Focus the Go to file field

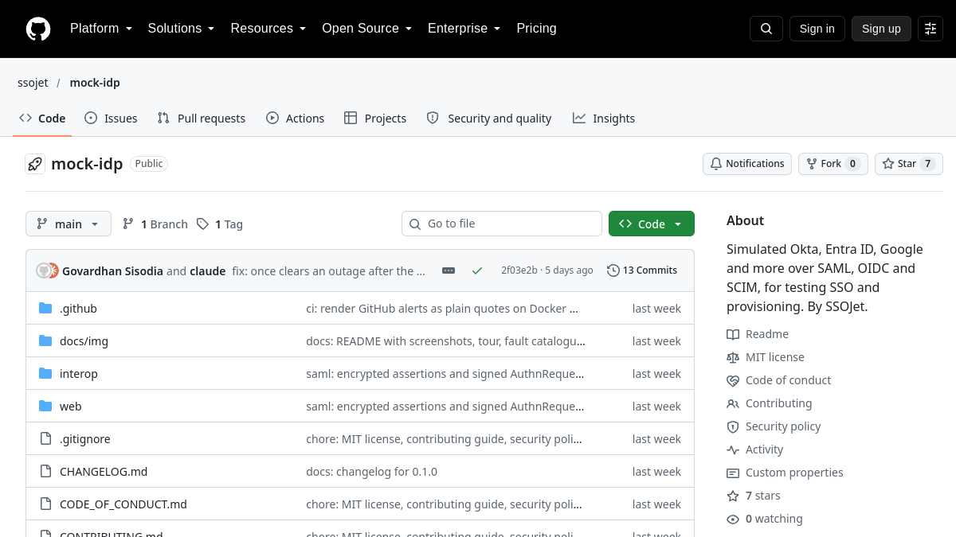502,224
